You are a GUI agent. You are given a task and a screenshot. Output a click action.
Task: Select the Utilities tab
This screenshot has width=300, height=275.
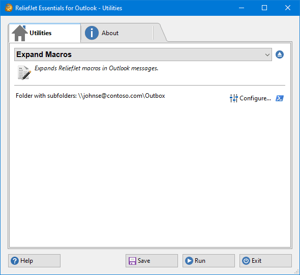pos(44,33)
